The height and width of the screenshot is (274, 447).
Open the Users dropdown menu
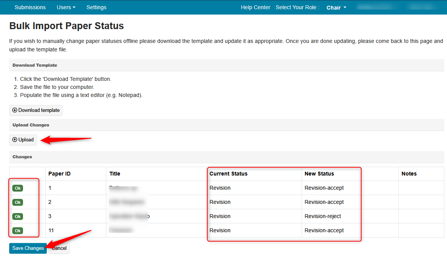66,7
